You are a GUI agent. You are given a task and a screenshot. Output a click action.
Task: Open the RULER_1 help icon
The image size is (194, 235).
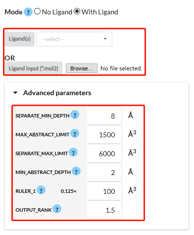coord(41,190)
